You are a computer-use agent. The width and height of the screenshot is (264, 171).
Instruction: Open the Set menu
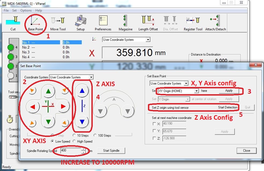(14, 10)
